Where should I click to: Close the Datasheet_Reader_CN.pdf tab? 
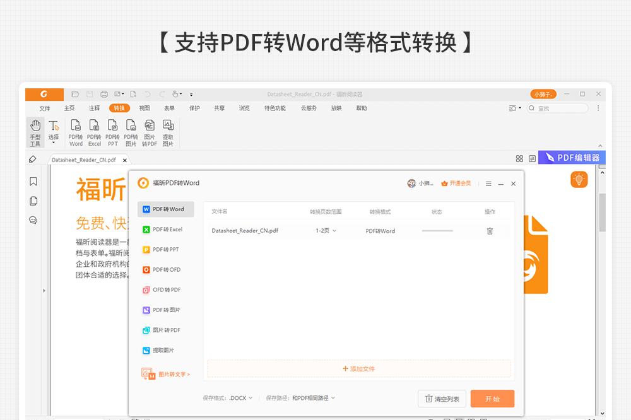(125, 160)
